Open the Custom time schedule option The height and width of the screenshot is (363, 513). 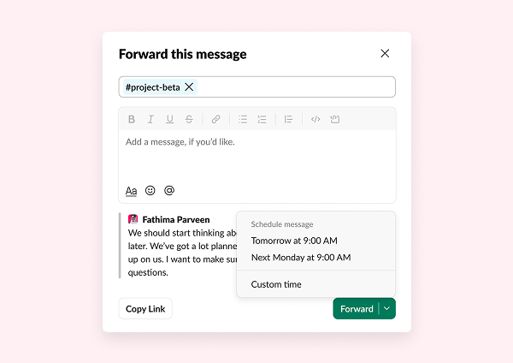click(276, 284)
